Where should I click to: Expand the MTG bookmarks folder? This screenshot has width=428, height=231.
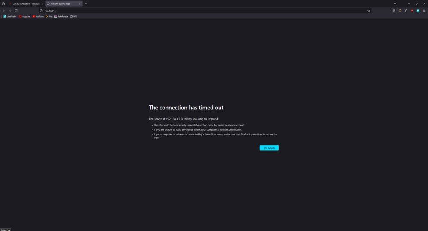(x=74, y=16)
